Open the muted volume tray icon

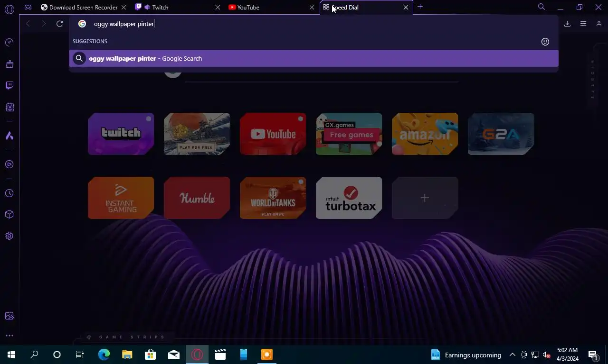coord(547,355)
